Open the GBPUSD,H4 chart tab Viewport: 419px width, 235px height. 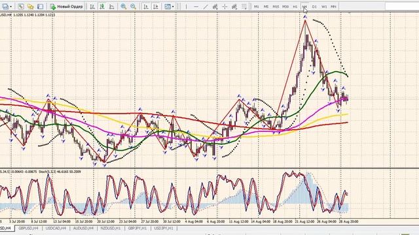pos(28,228)
